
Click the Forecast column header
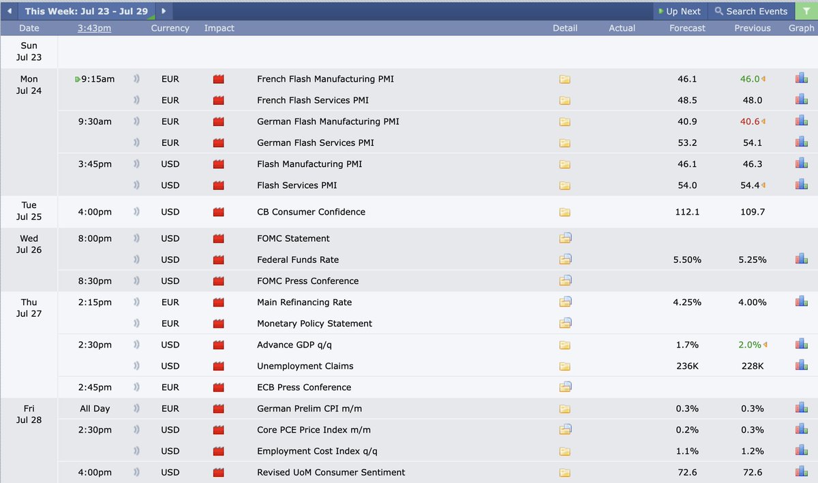click(x=688, y=28)
